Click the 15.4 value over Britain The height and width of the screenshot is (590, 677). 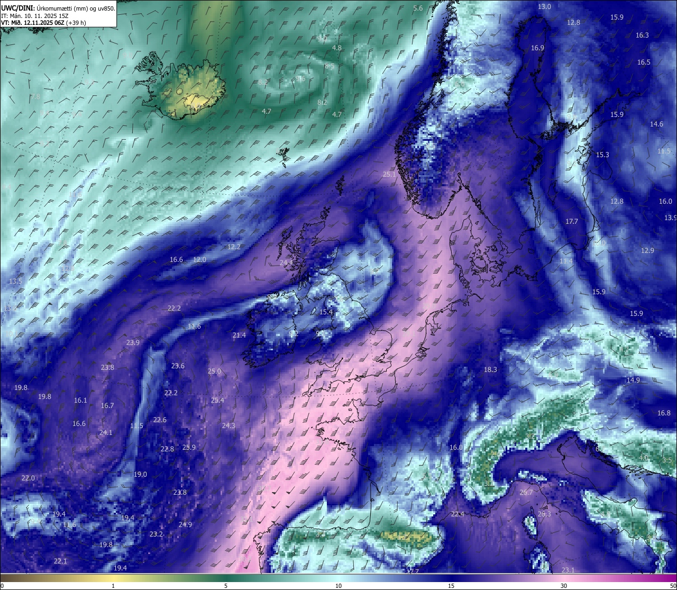(326, 312)
